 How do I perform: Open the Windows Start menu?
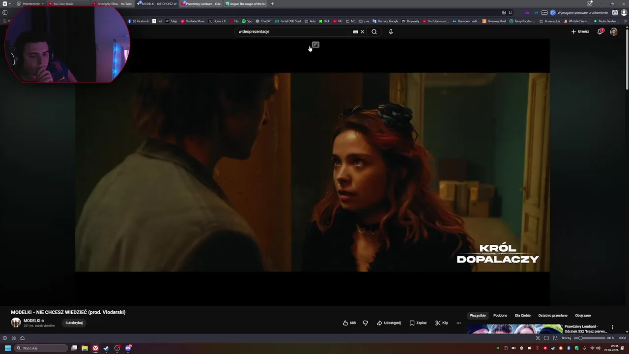tap(7, 348)
